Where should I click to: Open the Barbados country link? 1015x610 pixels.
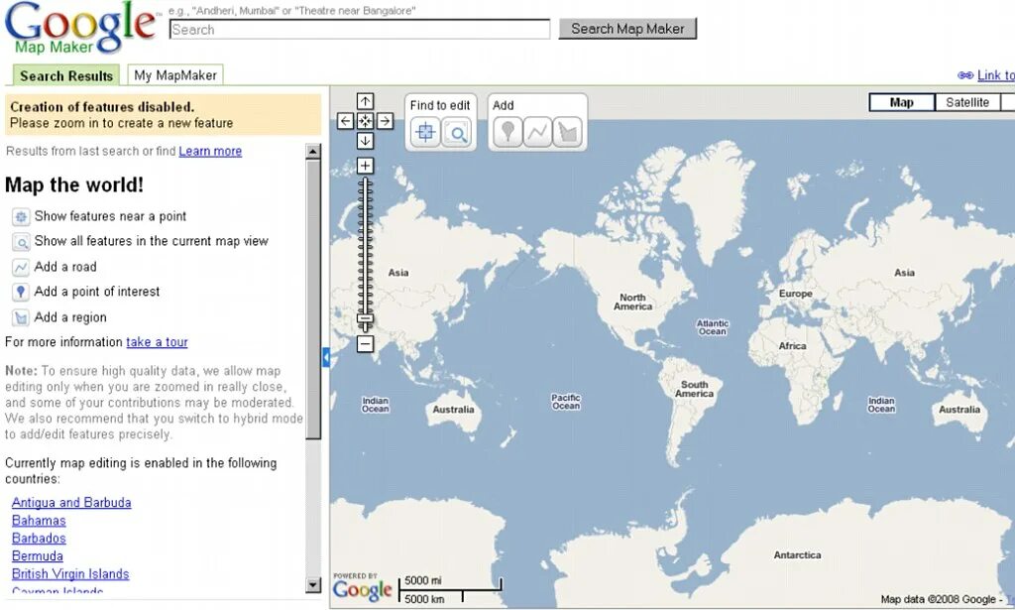(x=39, y=539)
